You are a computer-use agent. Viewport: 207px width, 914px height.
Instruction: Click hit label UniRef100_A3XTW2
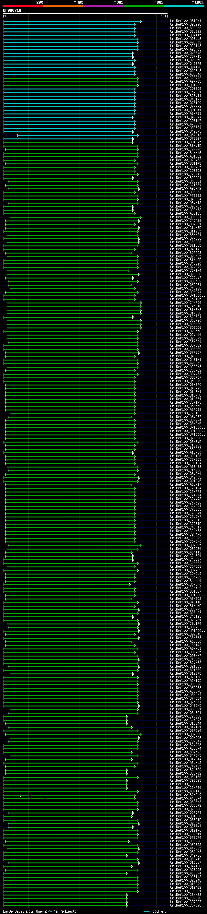click(185, 791)
